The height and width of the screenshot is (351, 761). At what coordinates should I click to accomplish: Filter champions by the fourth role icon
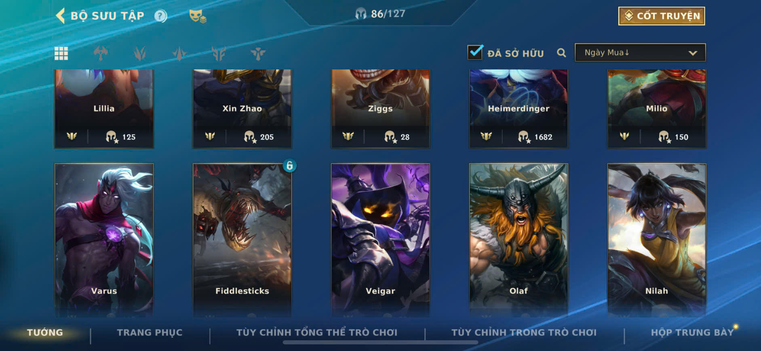click(x=219, y=53)
